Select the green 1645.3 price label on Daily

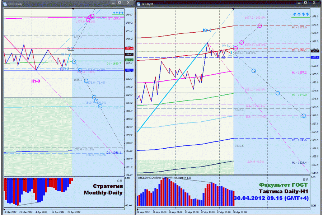[129, 60]
